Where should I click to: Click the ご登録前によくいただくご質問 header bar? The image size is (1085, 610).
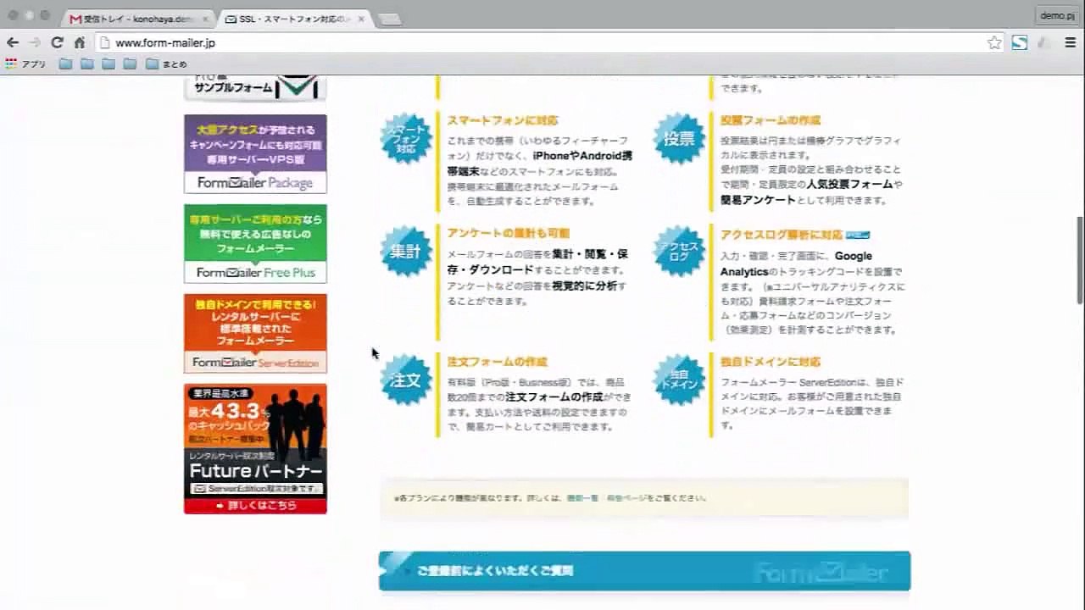644,571
